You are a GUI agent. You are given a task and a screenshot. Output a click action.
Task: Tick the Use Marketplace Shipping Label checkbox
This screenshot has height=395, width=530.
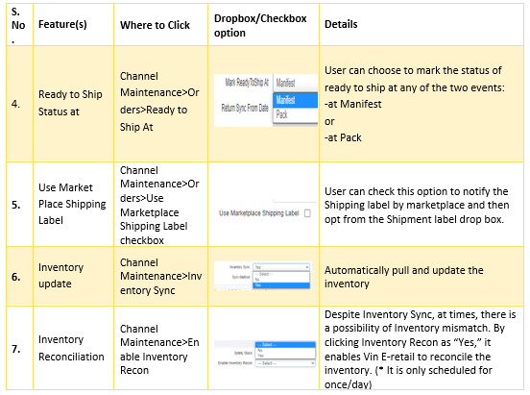click(307, 213)
